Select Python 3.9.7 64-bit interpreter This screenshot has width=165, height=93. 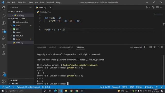[28, 87]
